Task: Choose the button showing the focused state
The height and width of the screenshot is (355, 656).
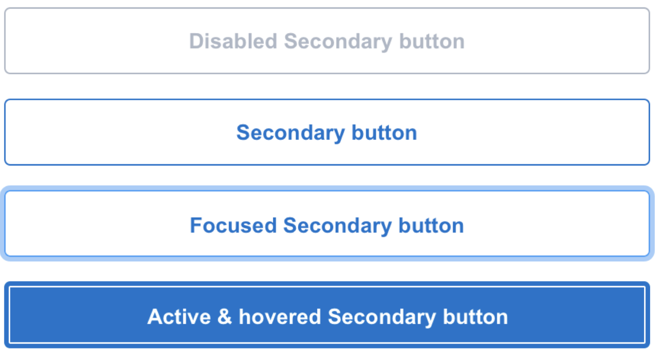Action: tap(327, 224)
